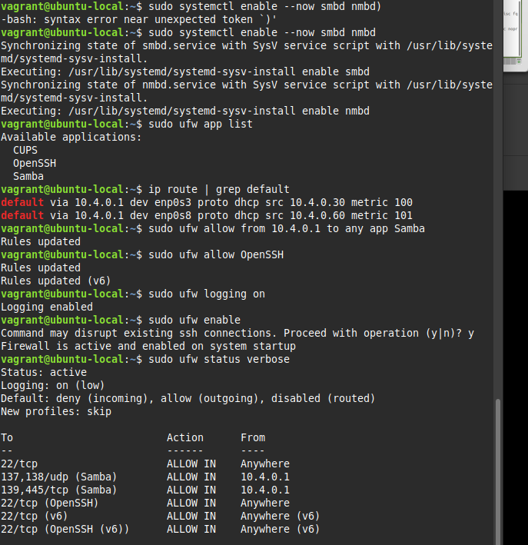The width and height of the screenshot is (528, 545).
Task: Click the red 'default' text for enp0s3 route
Action: click(x=22, y=202)
